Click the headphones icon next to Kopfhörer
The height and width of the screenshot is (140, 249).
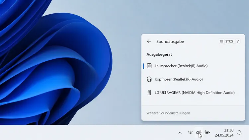click(149, 79)
